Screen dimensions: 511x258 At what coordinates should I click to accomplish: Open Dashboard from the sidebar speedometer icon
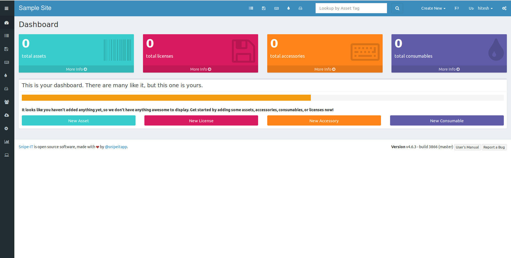point(7,23)
